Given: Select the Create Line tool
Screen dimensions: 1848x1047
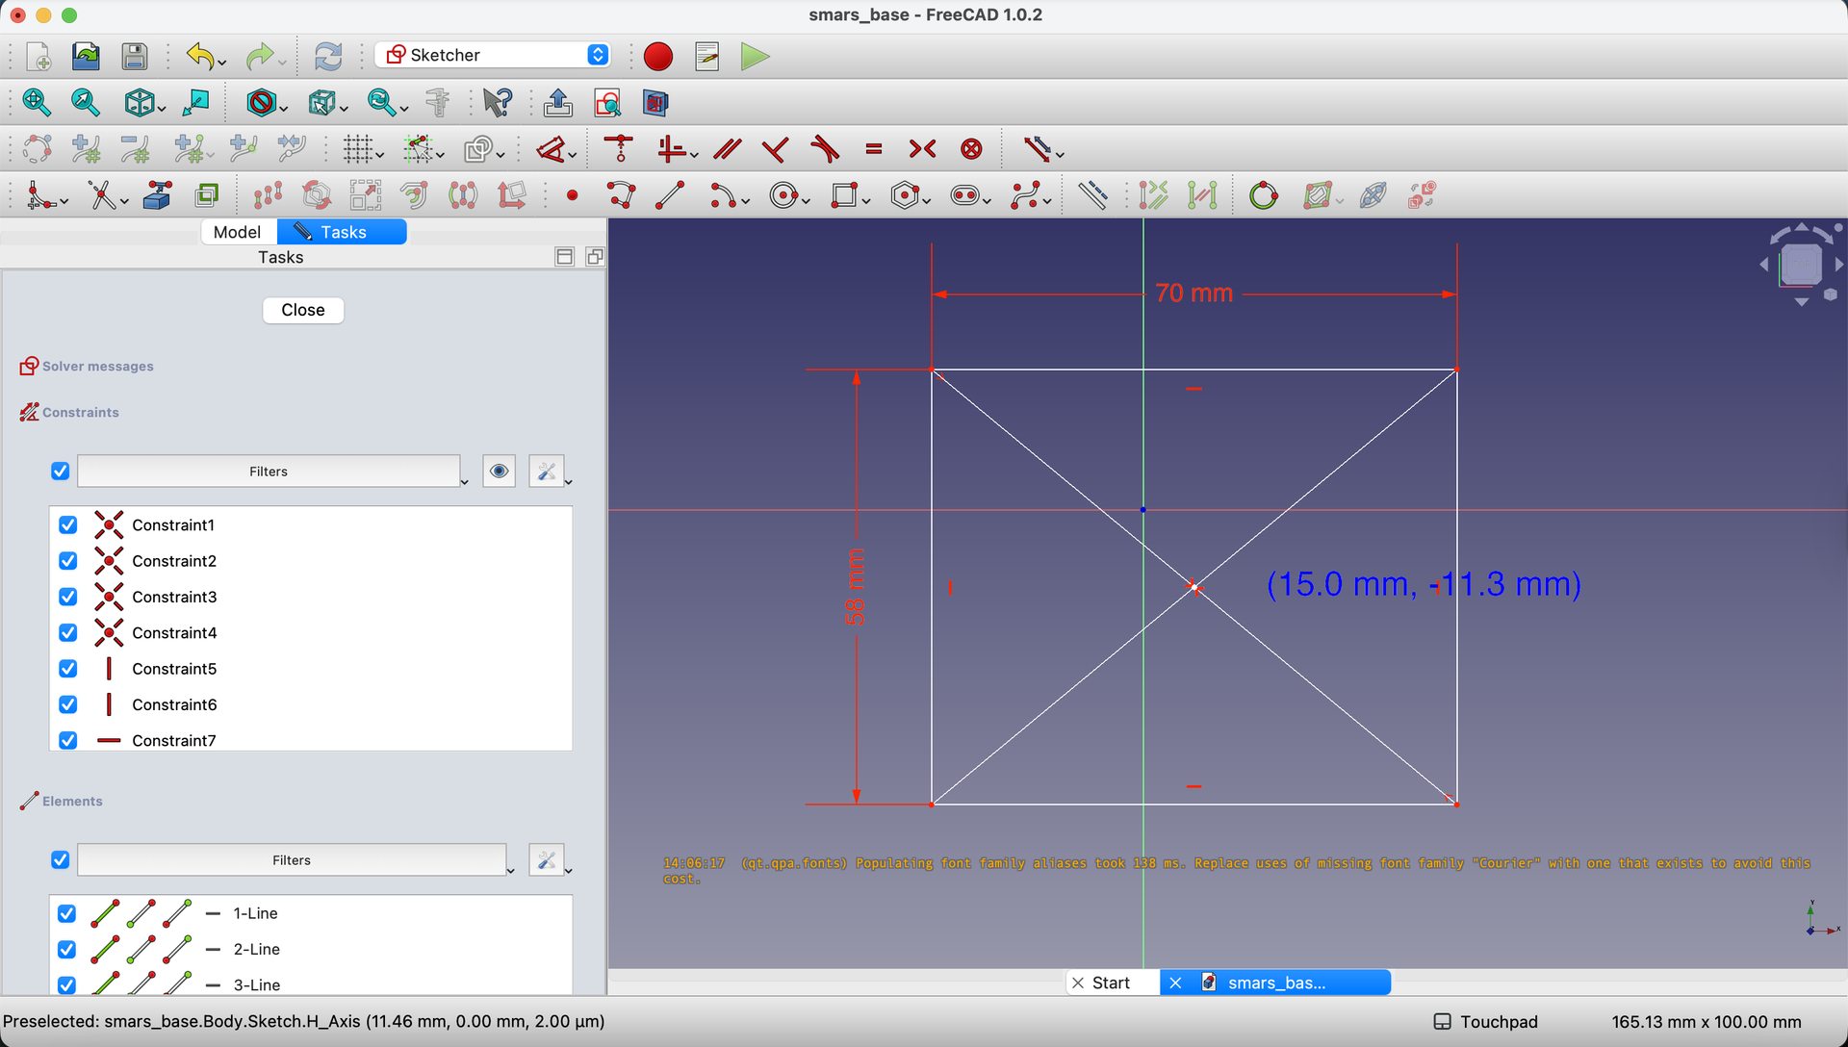Looking at the screenshot, I should [670, 196].
